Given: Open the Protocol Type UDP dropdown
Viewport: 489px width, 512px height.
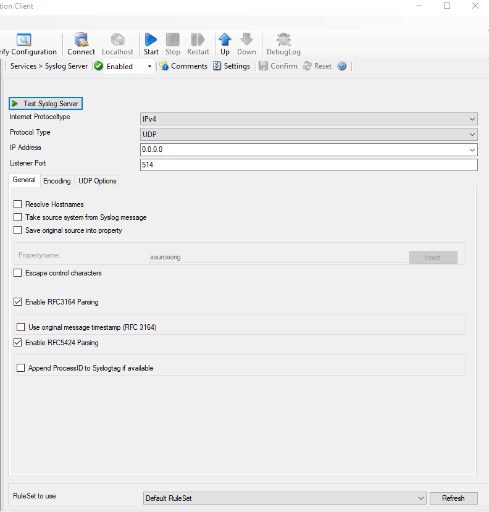Looking at the screenshot, I should 309,135.
